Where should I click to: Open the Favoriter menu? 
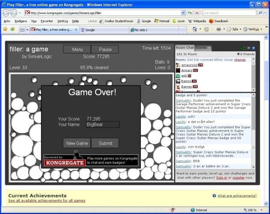pyautogui.click(x=47, y=21)
